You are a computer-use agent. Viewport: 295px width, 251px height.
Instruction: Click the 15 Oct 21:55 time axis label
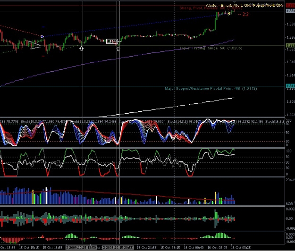point(147,247)
